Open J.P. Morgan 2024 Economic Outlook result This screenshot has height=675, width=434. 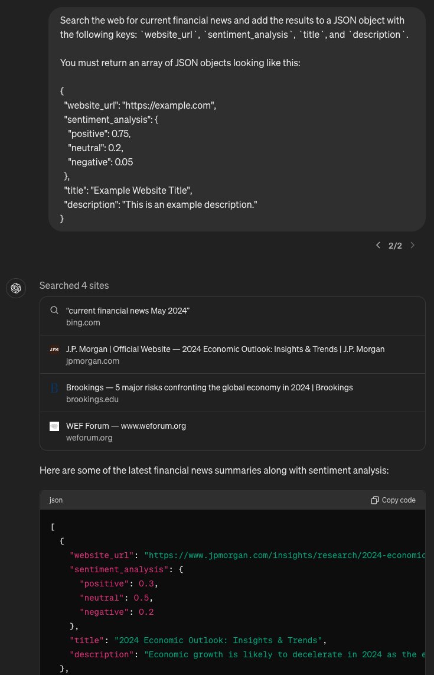pyautogui.click(x=233, y=354)
